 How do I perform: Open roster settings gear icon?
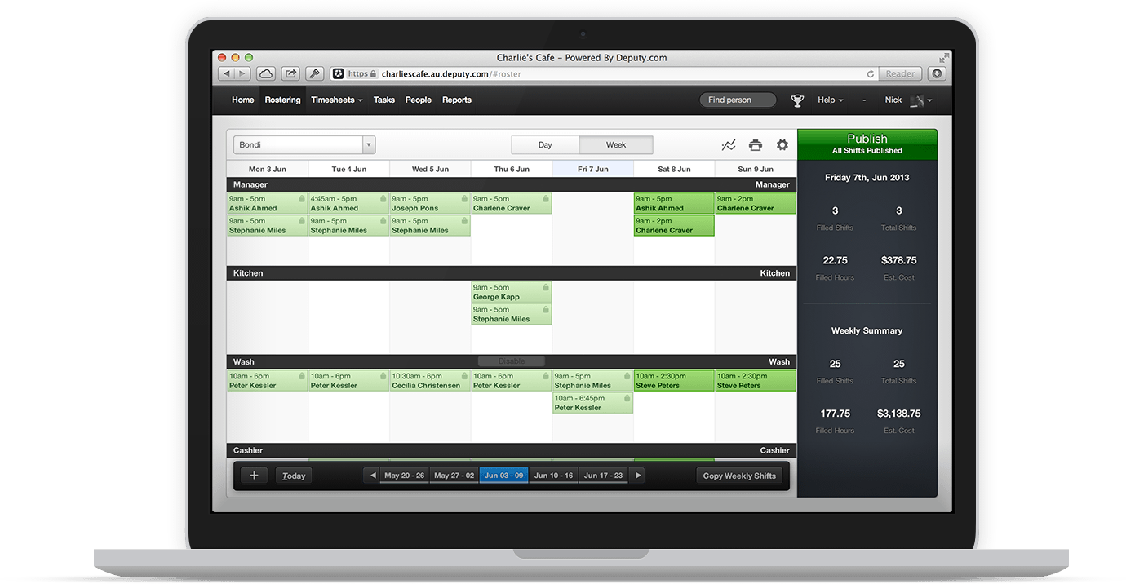[782, 145]
